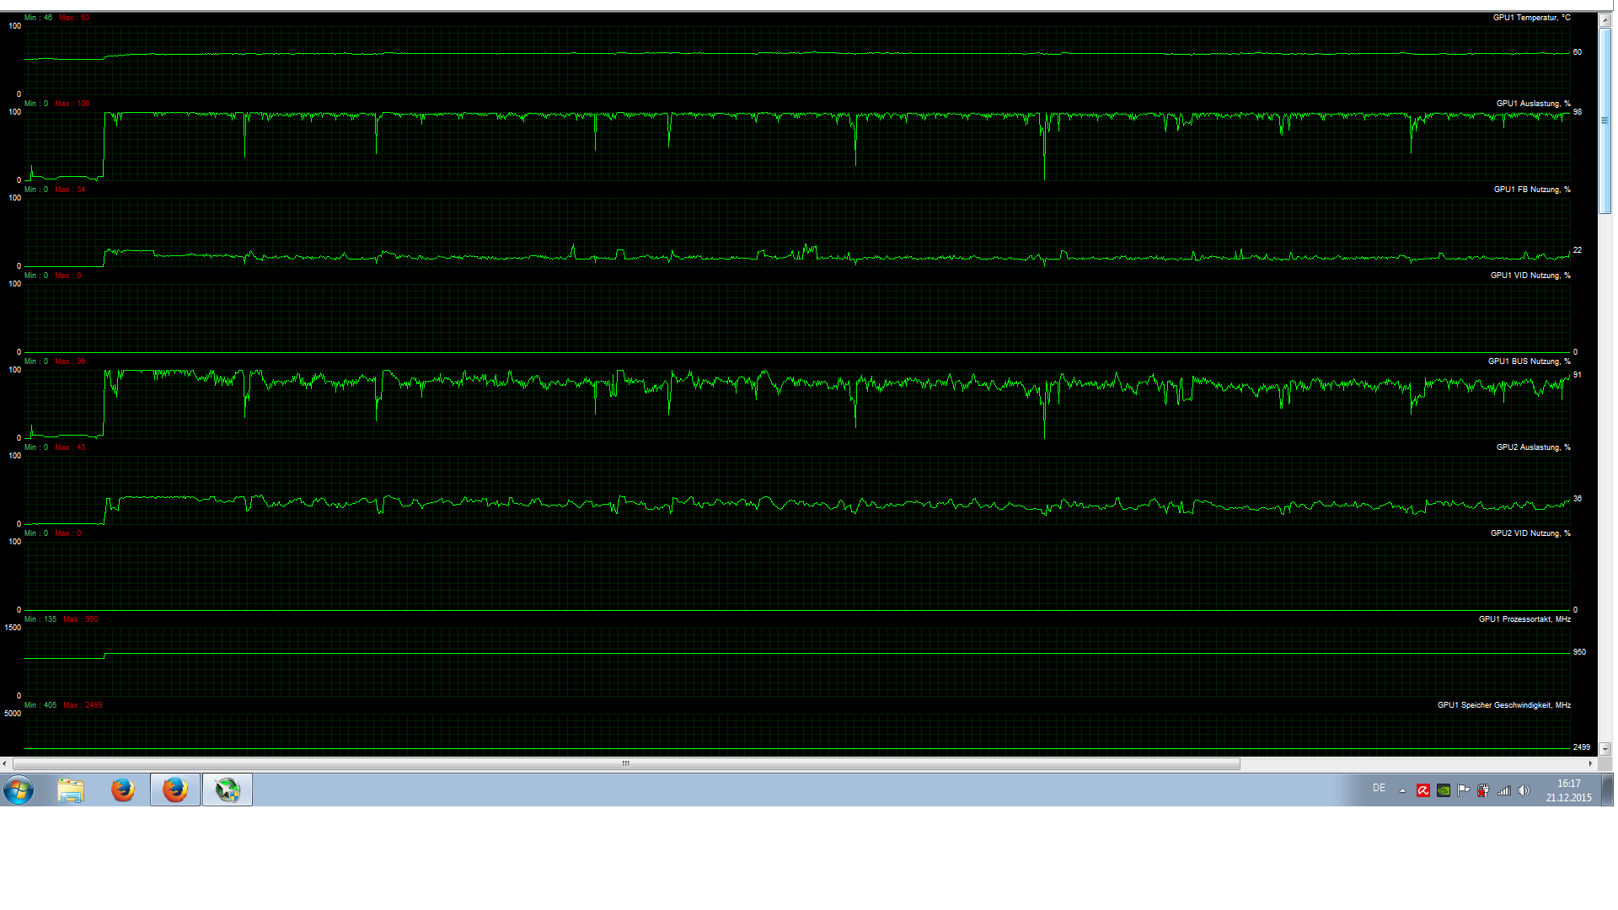Open the Windows Start menu

point(19,790)
